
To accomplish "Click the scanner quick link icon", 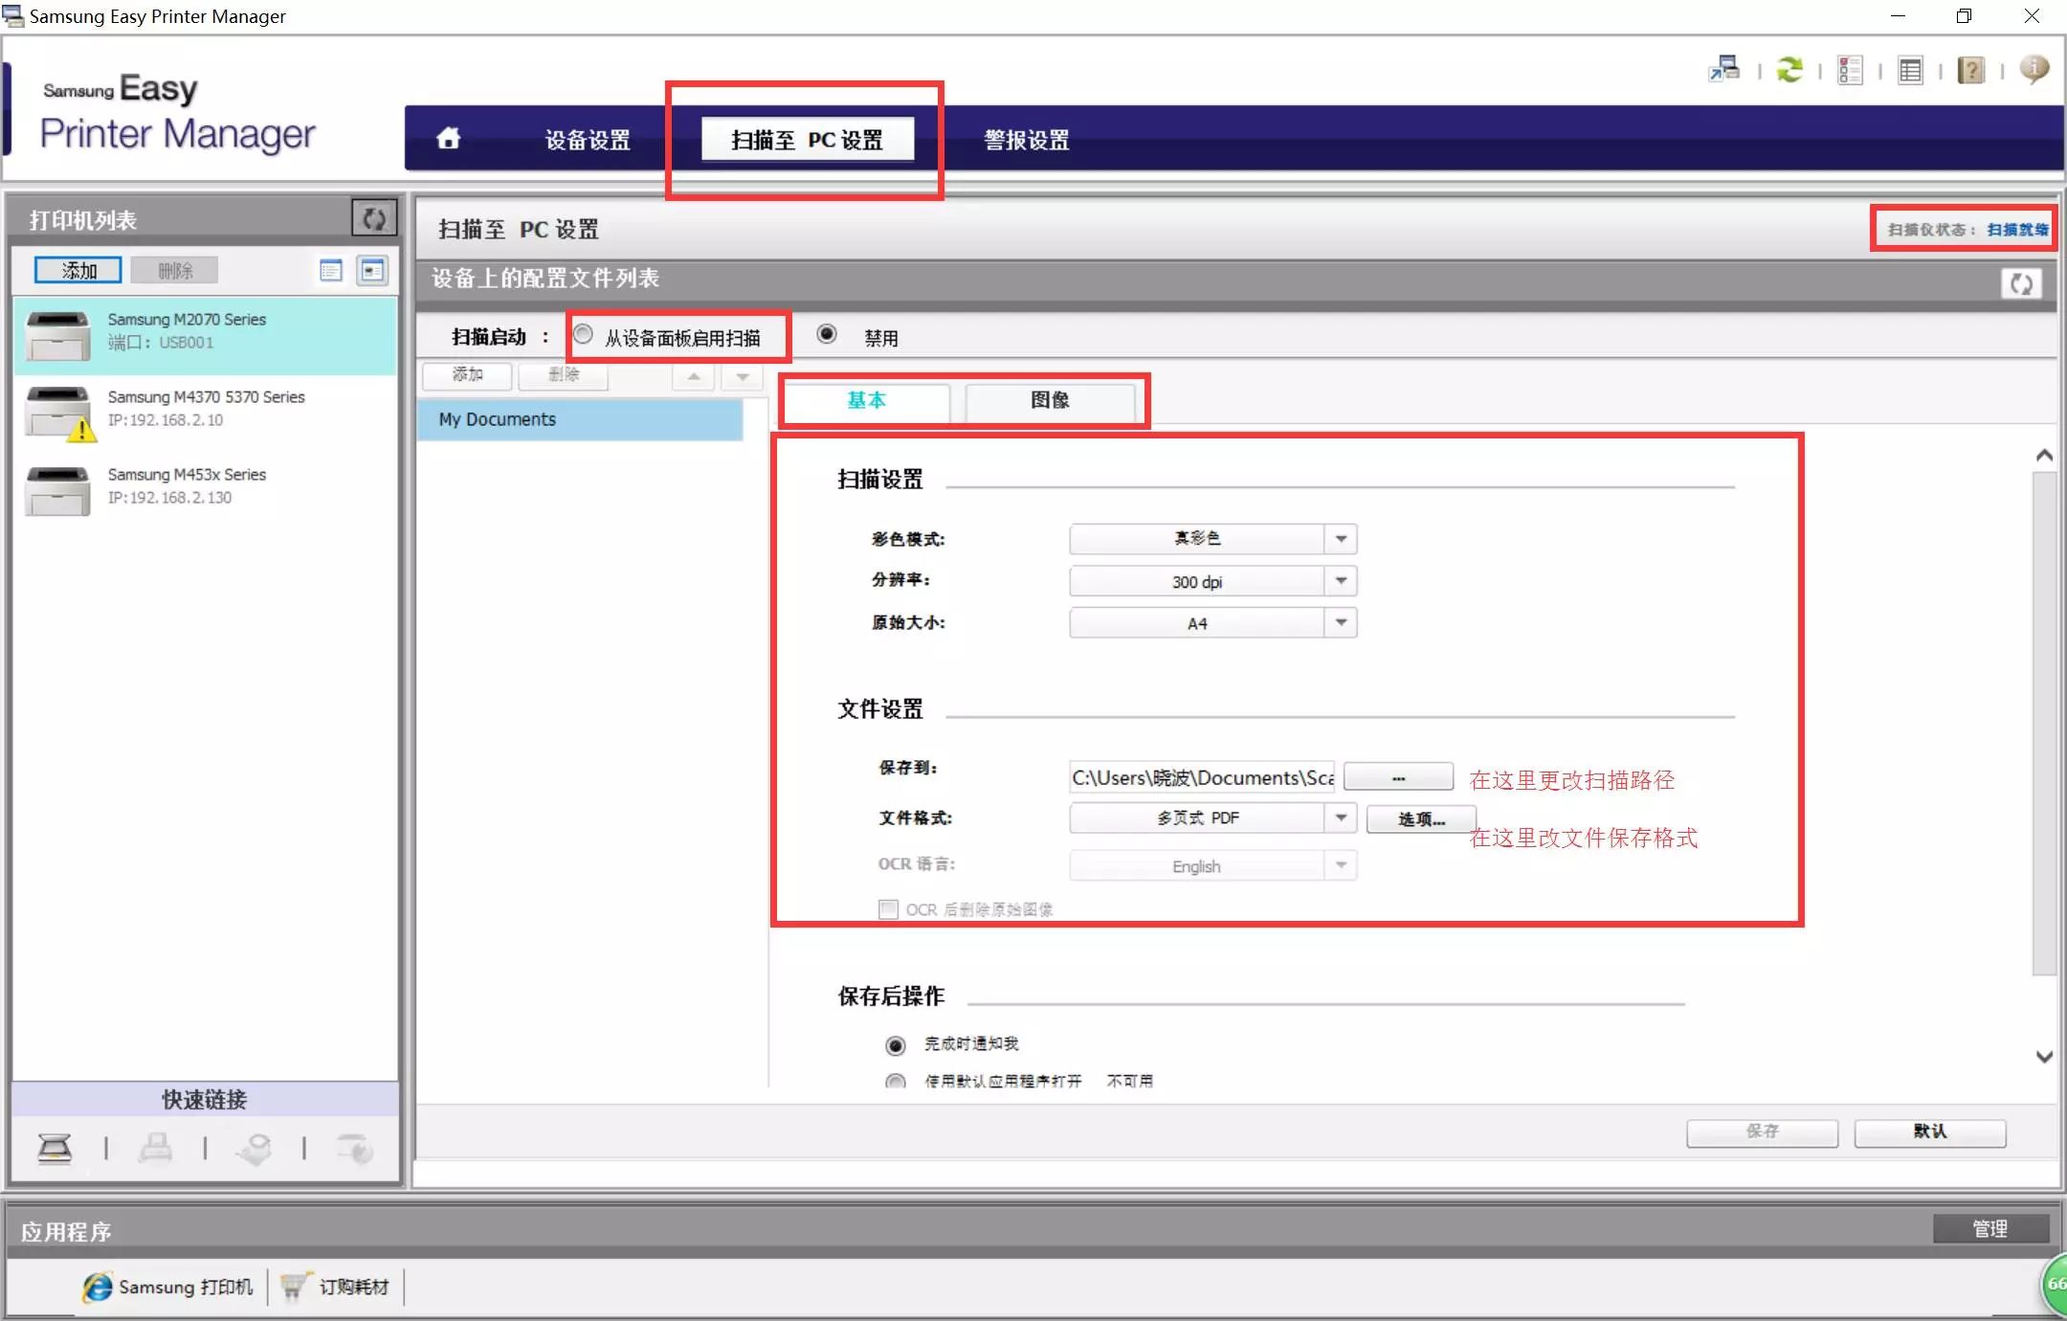I will click(x=55, y=1147).
